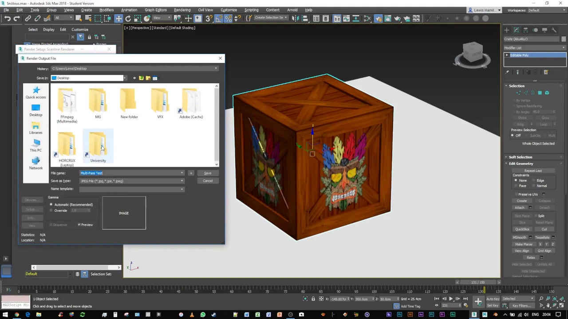Image resolution: width=568 pixels, height=319 pixels.
Task: Open the Scripting menu
Action: pos(251,10)
